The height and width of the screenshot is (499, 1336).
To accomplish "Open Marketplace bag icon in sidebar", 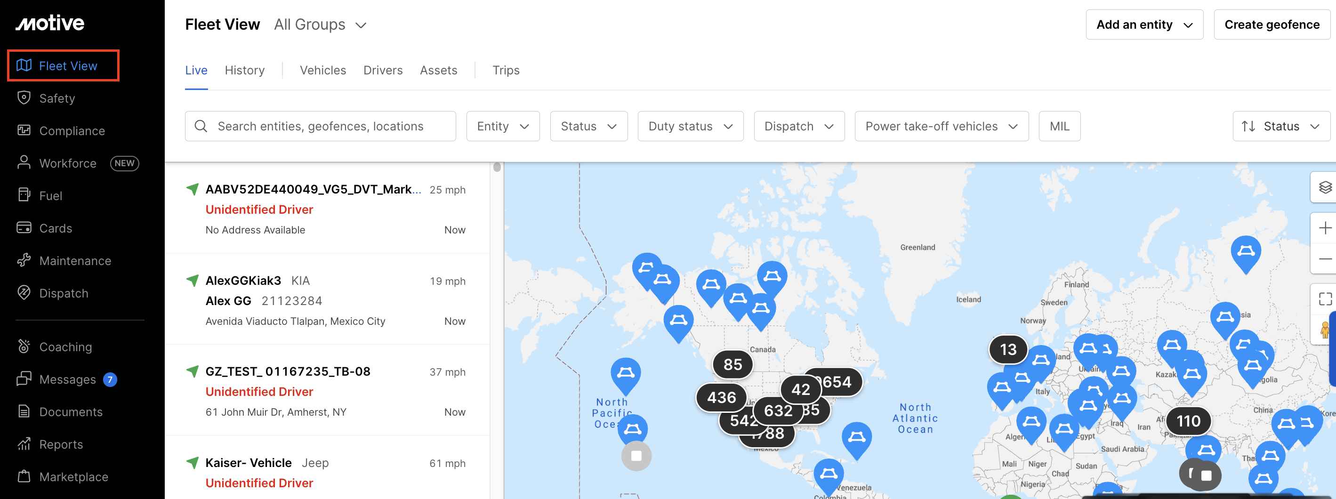I will (x=24, y=476).
